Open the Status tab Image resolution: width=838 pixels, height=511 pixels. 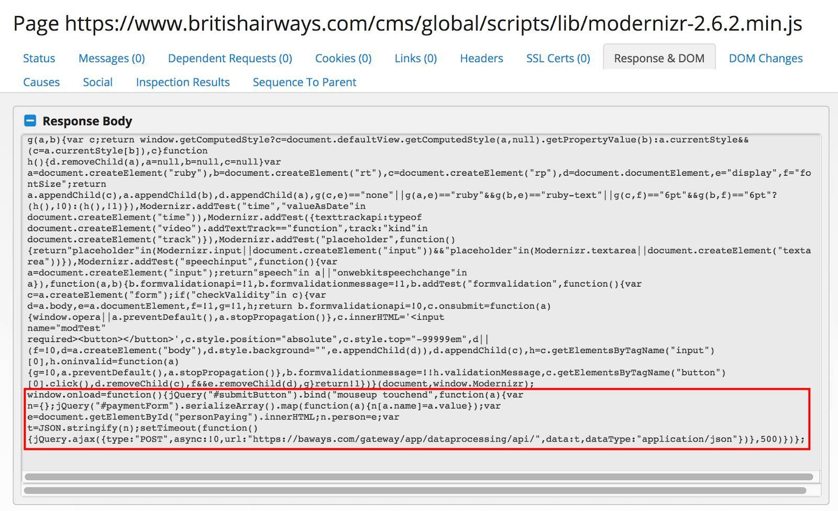tap(39, 58)
